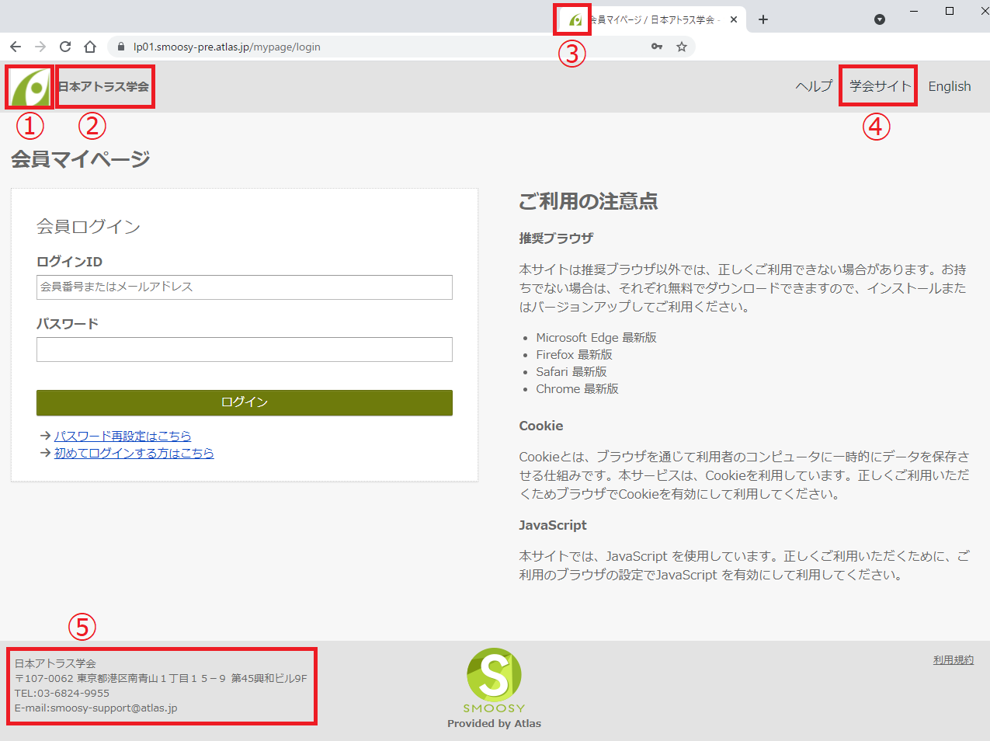Open パスワード再設定はこちら link

(x=123, y=436)
